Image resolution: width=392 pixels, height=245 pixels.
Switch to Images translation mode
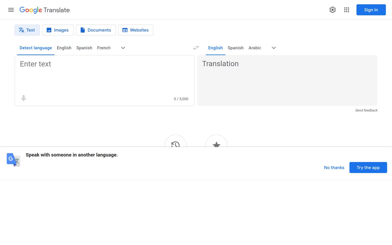[58, 30]
